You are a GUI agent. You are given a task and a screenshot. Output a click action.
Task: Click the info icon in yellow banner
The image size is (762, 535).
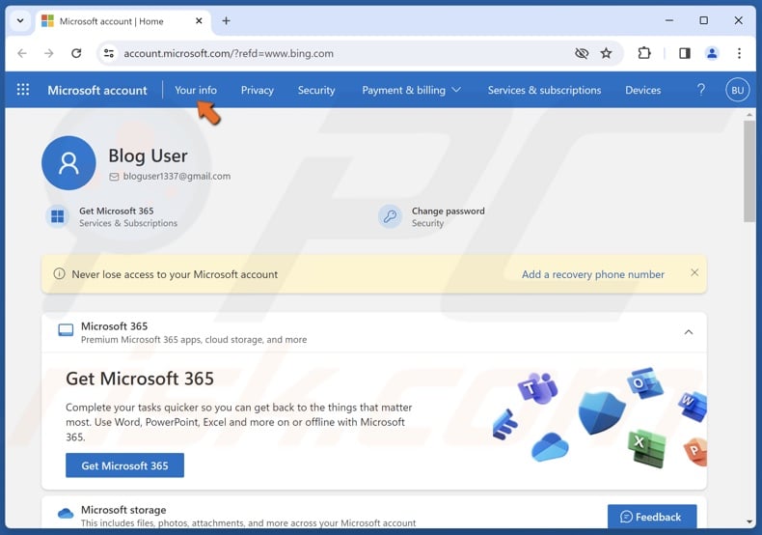(x=59, y=274)
